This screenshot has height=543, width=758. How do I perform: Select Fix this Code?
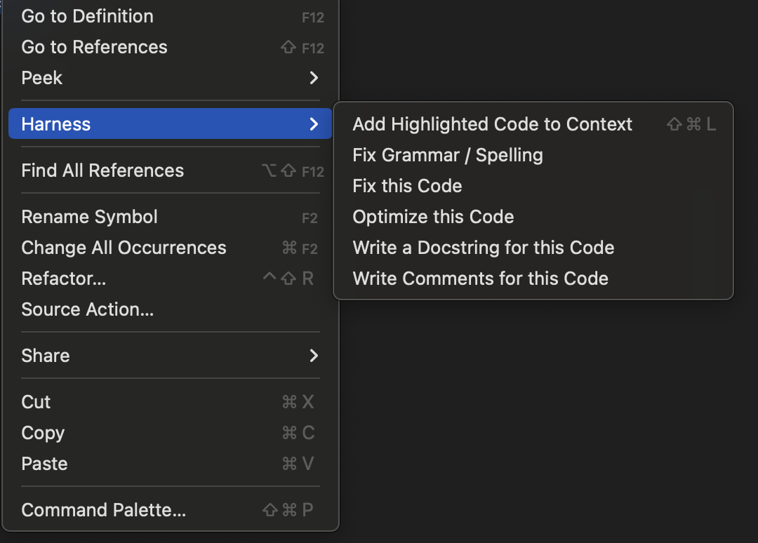click(406, 185)
